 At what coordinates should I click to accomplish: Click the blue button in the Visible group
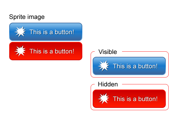129,66
